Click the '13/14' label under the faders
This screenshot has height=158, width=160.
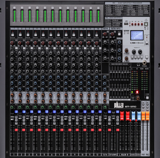pos(105,155)
